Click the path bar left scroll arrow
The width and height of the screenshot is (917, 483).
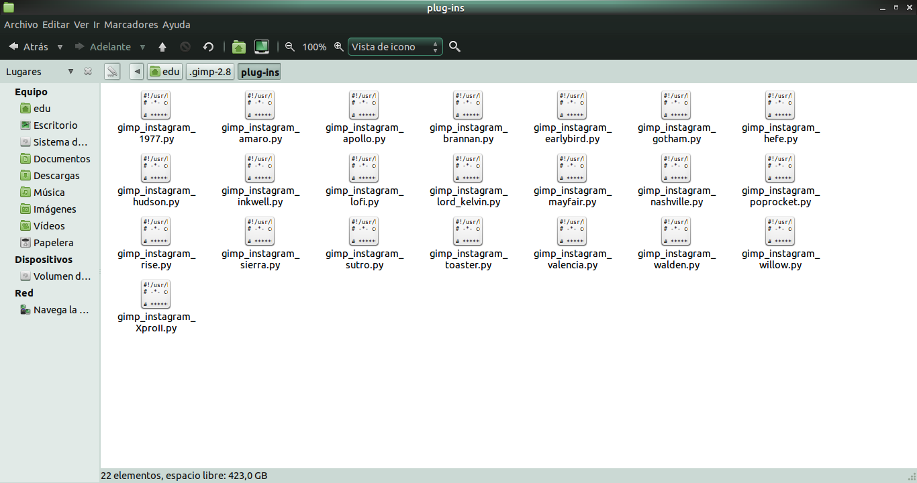click(x=137, y=71)
